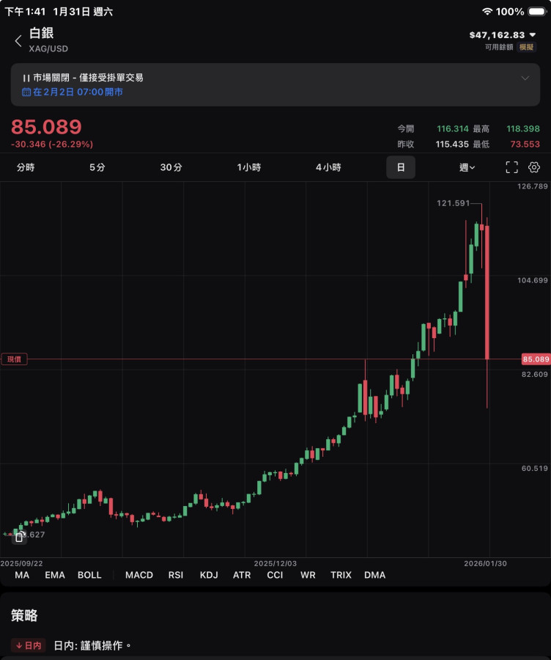The height and width of the screenshot is (660, 551).
Task: Tap the Wi-Fi status icon
Action: pyautogui.click(x=487, y=12)
